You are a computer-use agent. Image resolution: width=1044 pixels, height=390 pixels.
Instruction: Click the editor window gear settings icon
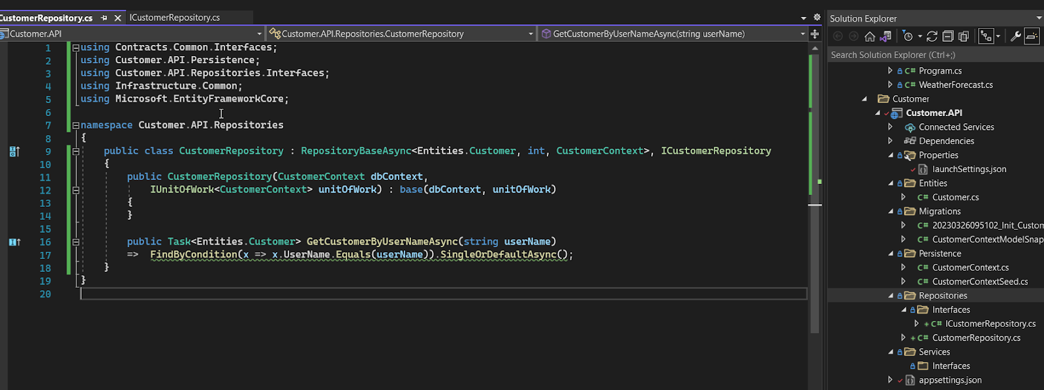[816, 18]
